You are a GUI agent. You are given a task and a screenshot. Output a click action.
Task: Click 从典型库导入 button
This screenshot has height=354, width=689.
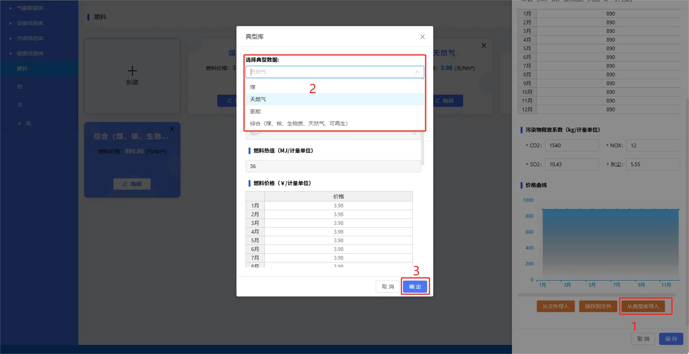pyautogui.click(x=643, y=306)
